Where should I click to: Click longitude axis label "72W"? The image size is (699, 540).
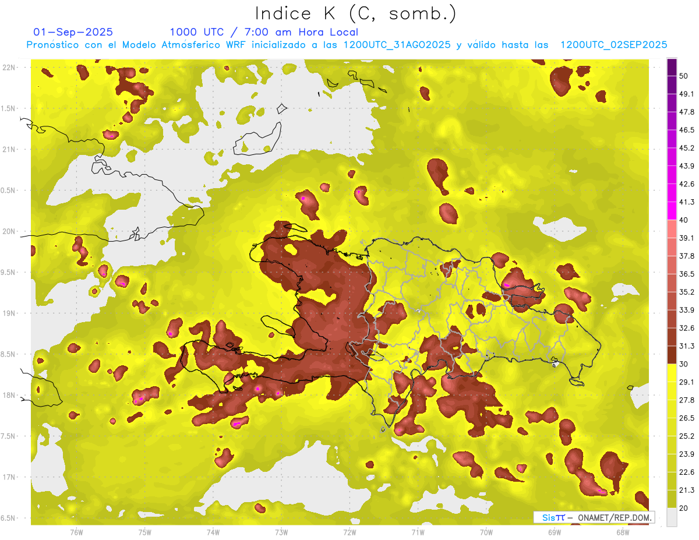point(349,532)
